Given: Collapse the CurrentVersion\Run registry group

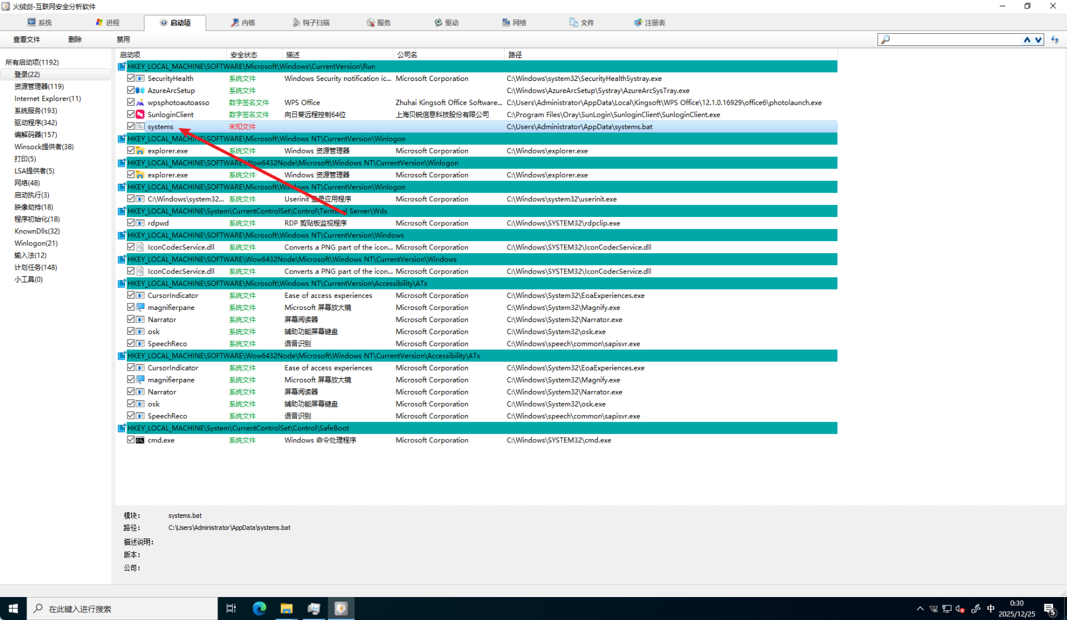Looking at the screenshot, I should (x=122, y=66).
